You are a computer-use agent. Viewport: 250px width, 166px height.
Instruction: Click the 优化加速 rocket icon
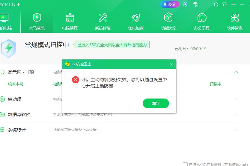[x=136, y=18]
